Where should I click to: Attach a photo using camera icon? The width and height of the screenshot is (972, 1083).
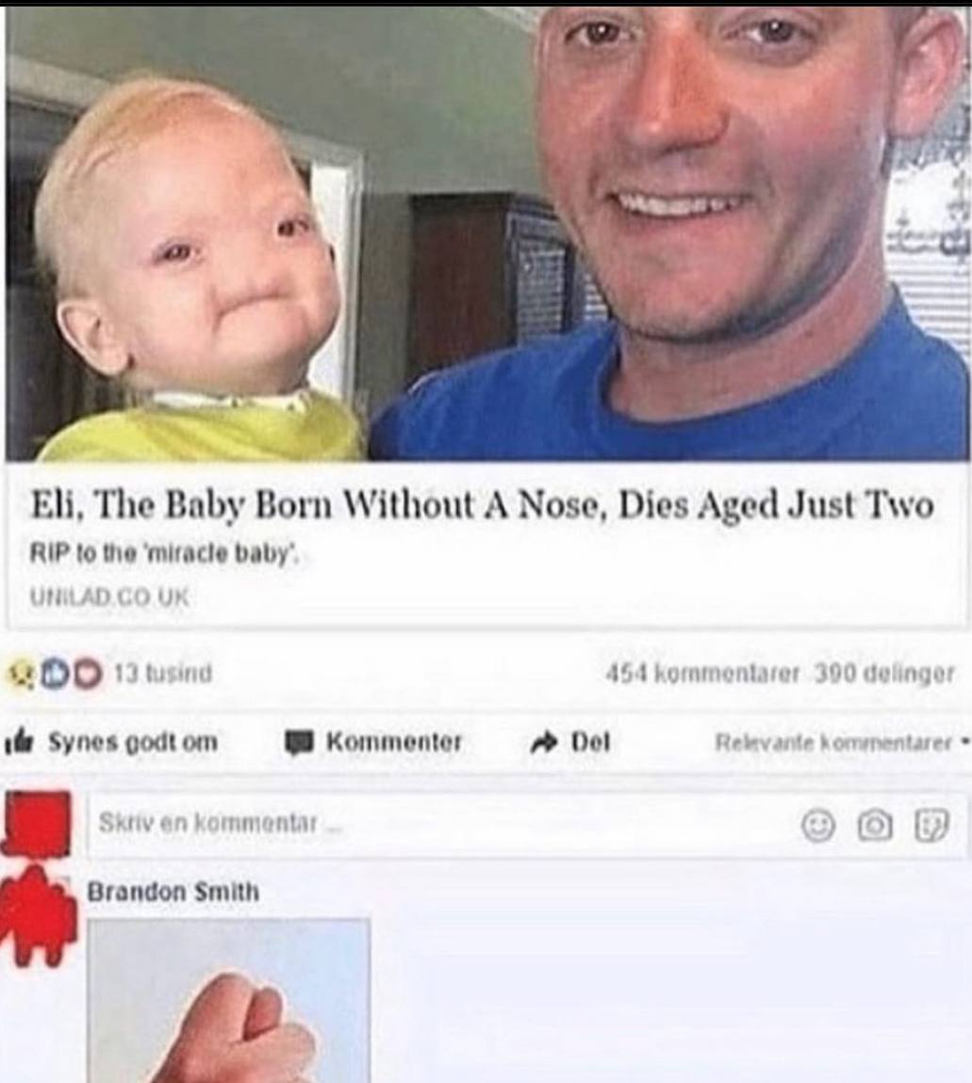(x=875, y=825)
